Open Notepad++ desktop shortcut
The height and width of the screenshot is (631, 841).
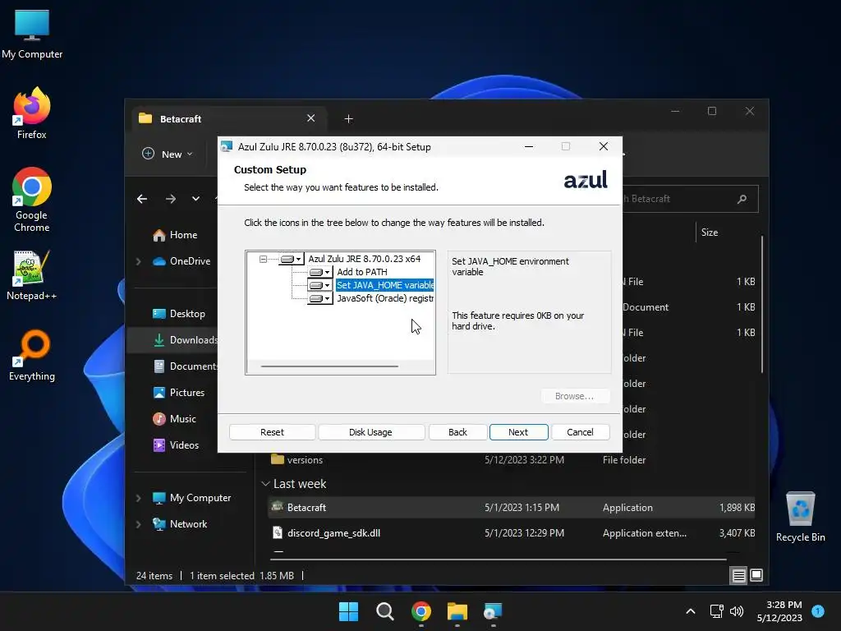[x=32, y=274]
